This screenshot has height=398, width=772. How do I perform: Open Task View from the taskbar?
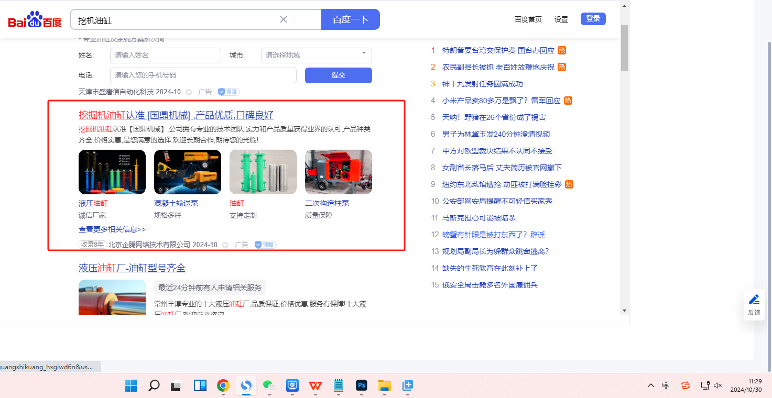coord(177,386)
